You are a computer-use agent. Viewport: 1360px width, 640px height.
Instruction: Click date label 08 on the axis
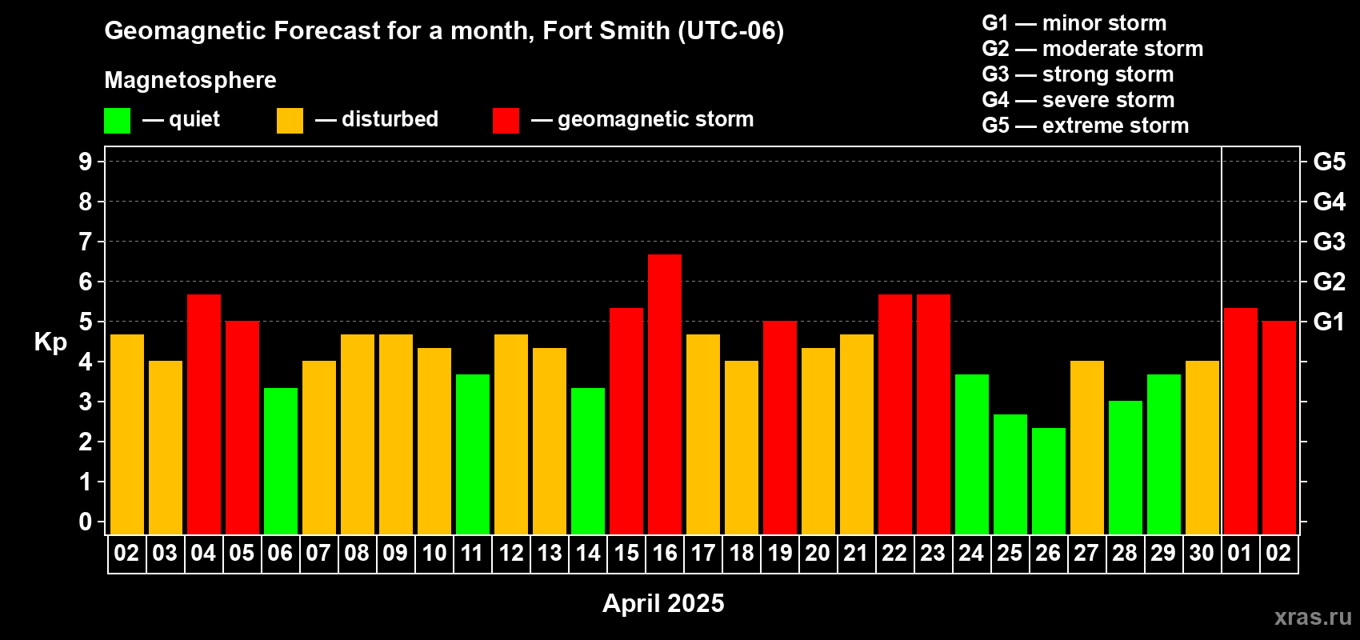coord(357,554)
